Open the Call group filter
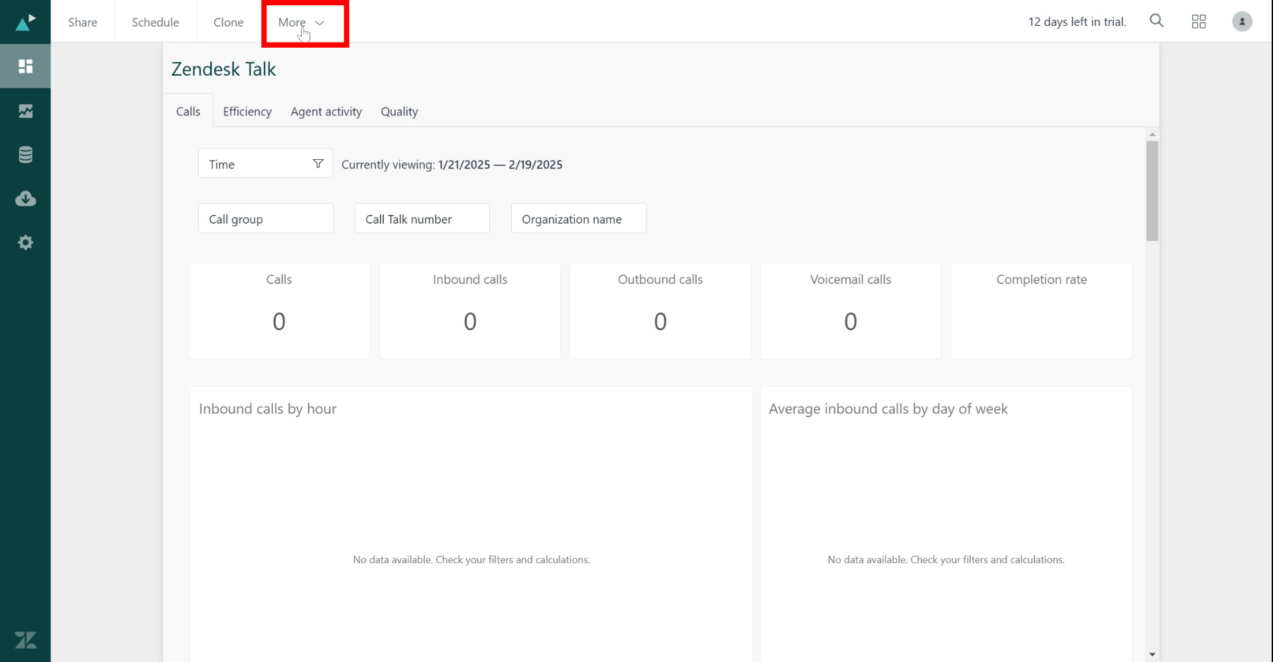 [265, 219]
